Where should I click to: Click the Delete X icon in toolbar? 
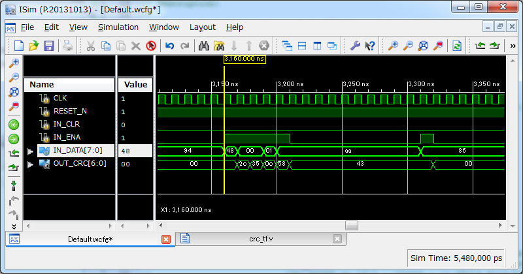136,46
